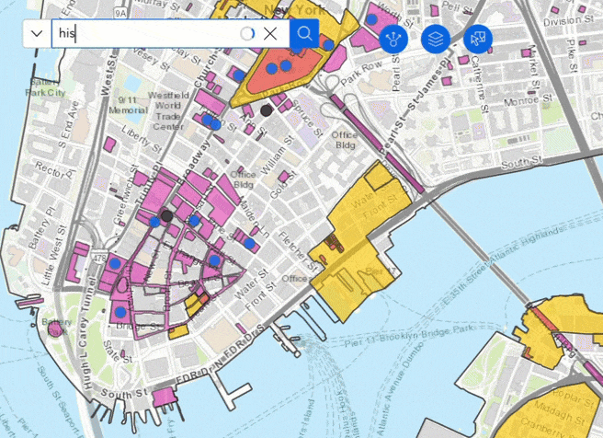
Task: Click the Hugh L Carey Tunnel label
Action: tap(87, 332)
